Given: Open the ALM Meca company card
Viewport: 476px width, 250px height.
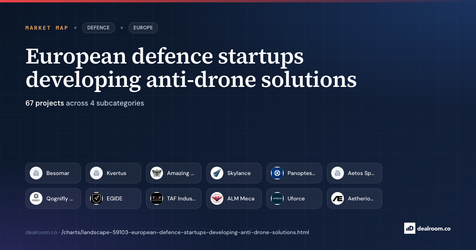Looking at the screenshot, I should (x=234, y=198).
